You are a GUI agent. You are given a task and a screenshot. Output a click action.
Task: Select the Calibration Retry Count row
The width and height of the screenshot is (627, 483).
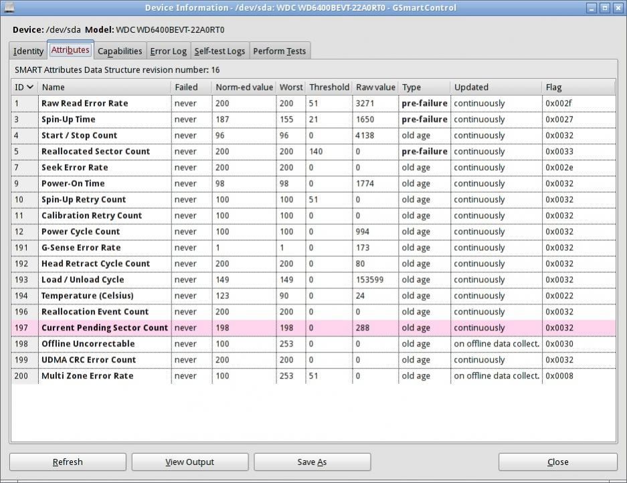313,215
